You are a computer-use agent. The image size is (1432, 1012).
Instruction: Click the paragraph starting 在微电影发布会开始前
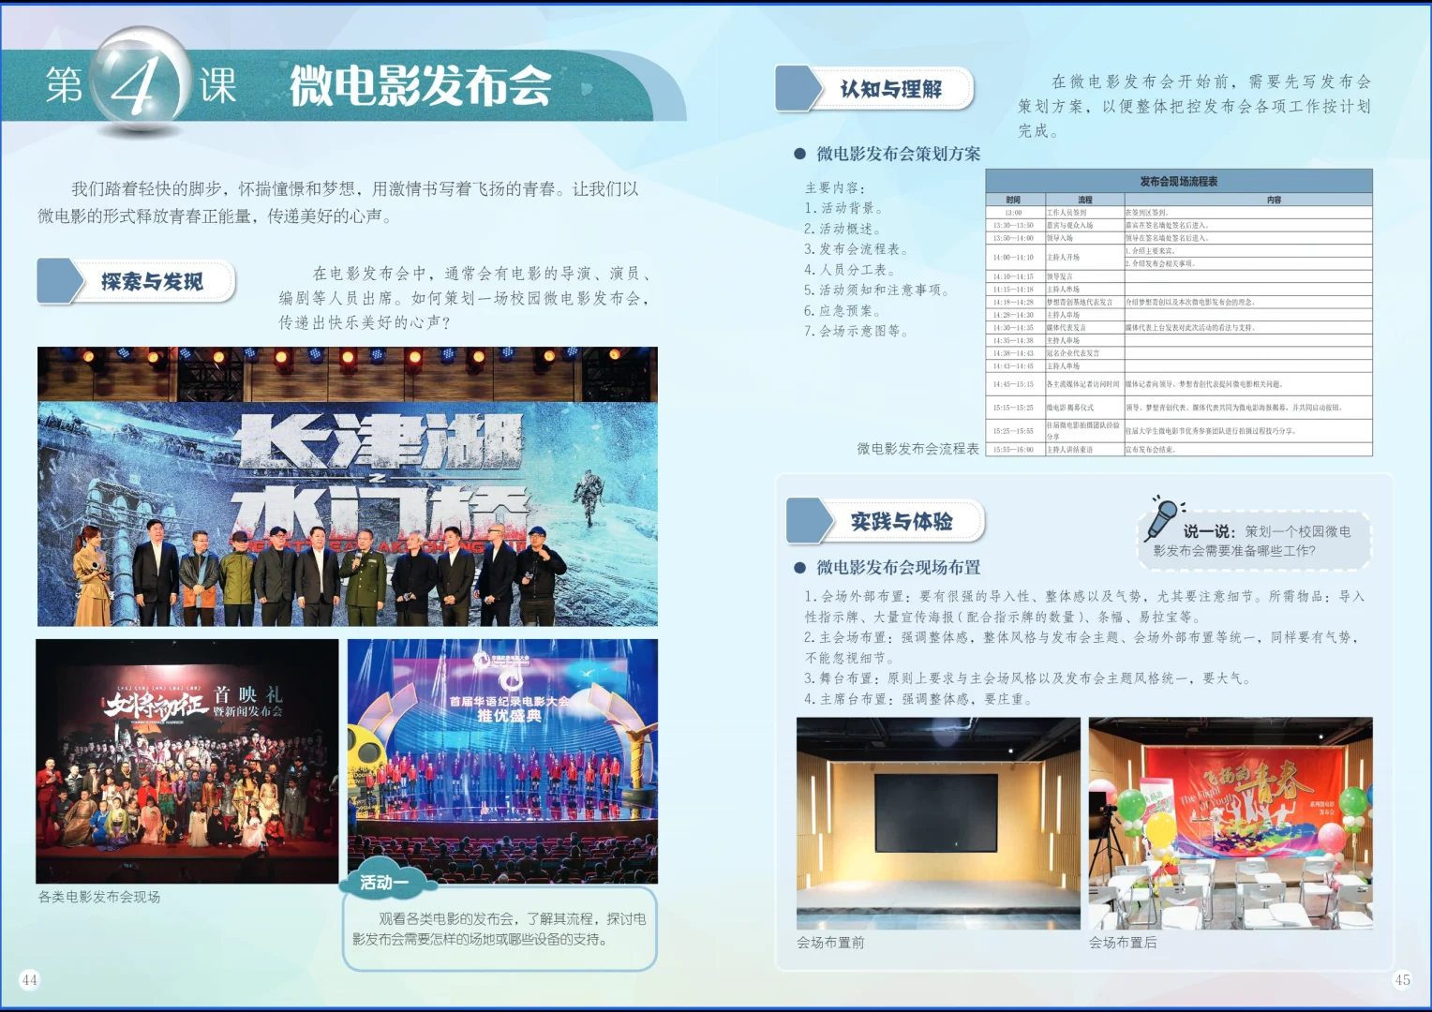[1195, 106]
